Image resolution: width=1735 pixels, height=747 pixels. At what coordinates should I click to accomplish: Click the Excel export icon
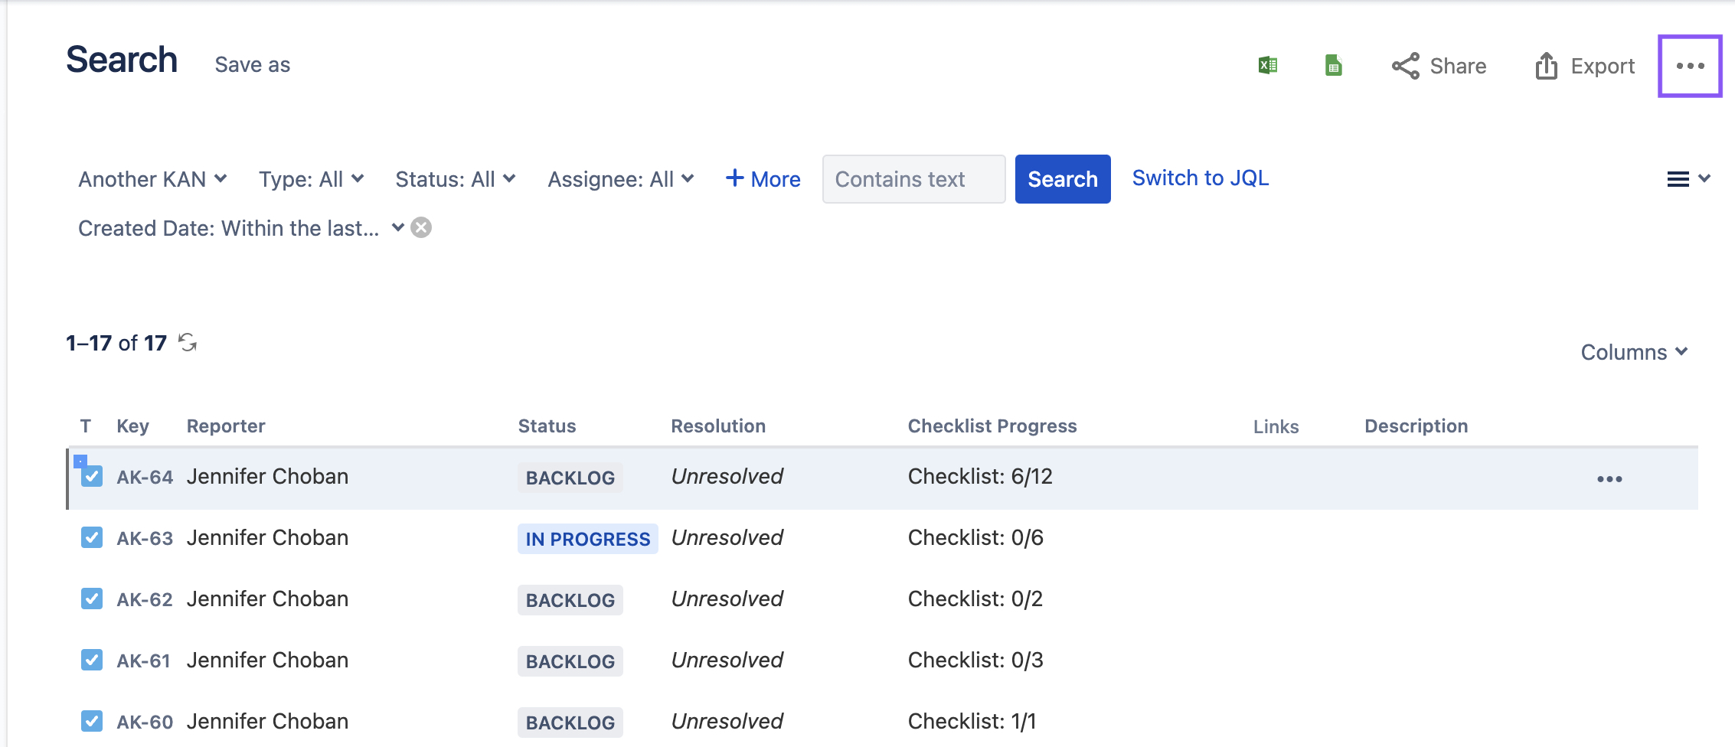click(x=1267, y=66)
